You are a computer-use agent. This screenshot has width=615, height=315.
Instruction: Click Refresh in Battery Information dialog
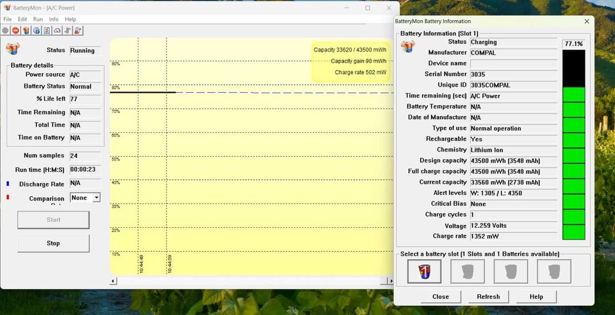488,297
